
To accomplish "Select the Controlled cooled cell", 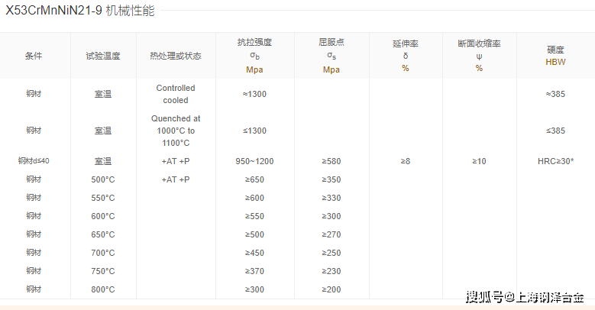I will (x=176, y=94).
